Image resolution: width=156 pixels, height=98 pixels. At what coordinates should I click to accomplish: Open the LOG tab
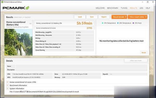pos(141,8)
